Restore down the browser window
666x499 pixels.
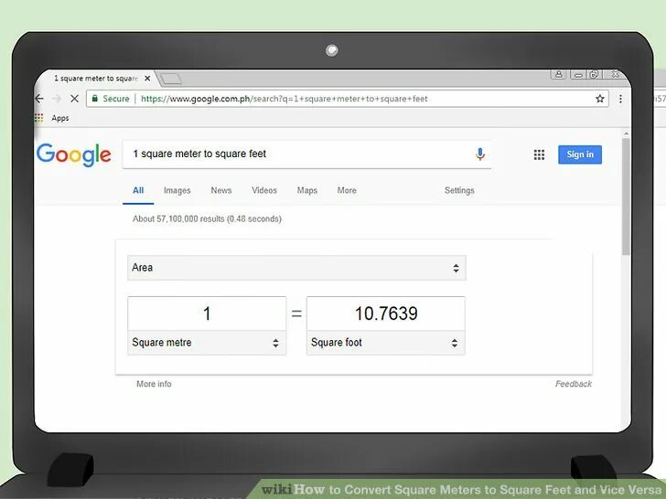[x=594, y=75]
